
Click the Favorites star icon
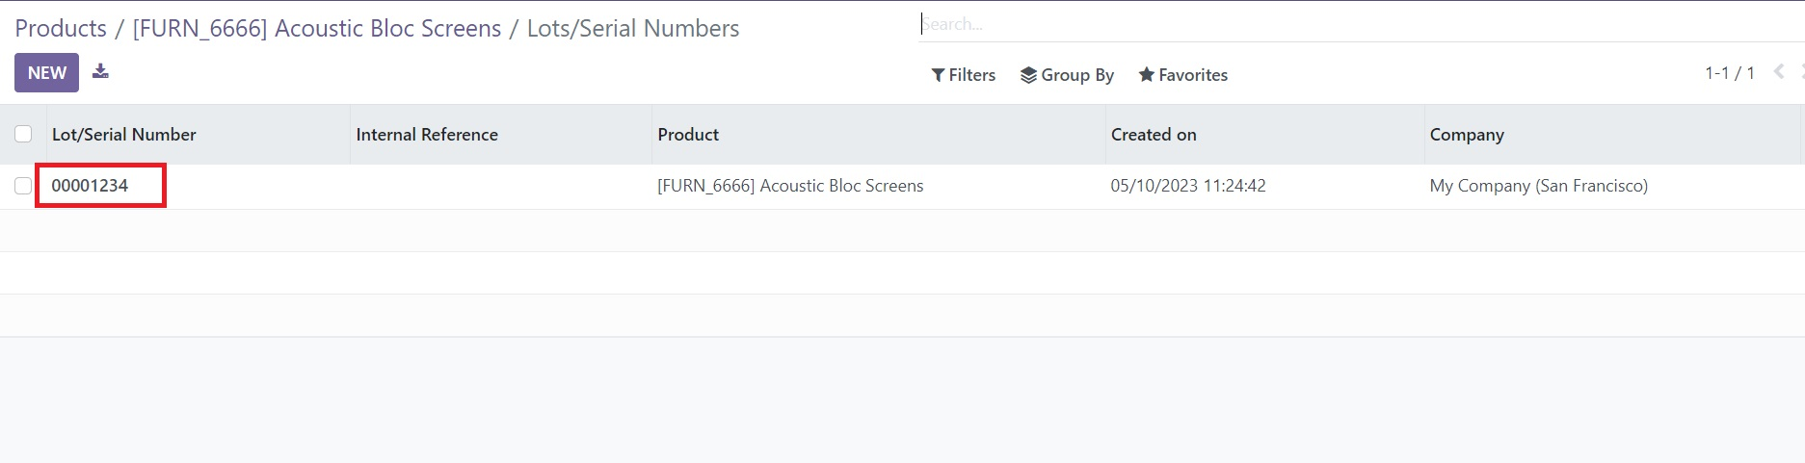coord(1146,75)
